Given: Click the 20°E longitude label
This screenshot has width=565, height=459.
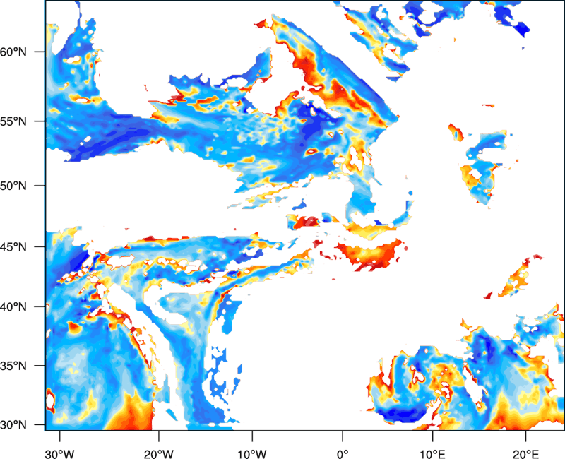Looking at the screenshot, I should (525, 454).
